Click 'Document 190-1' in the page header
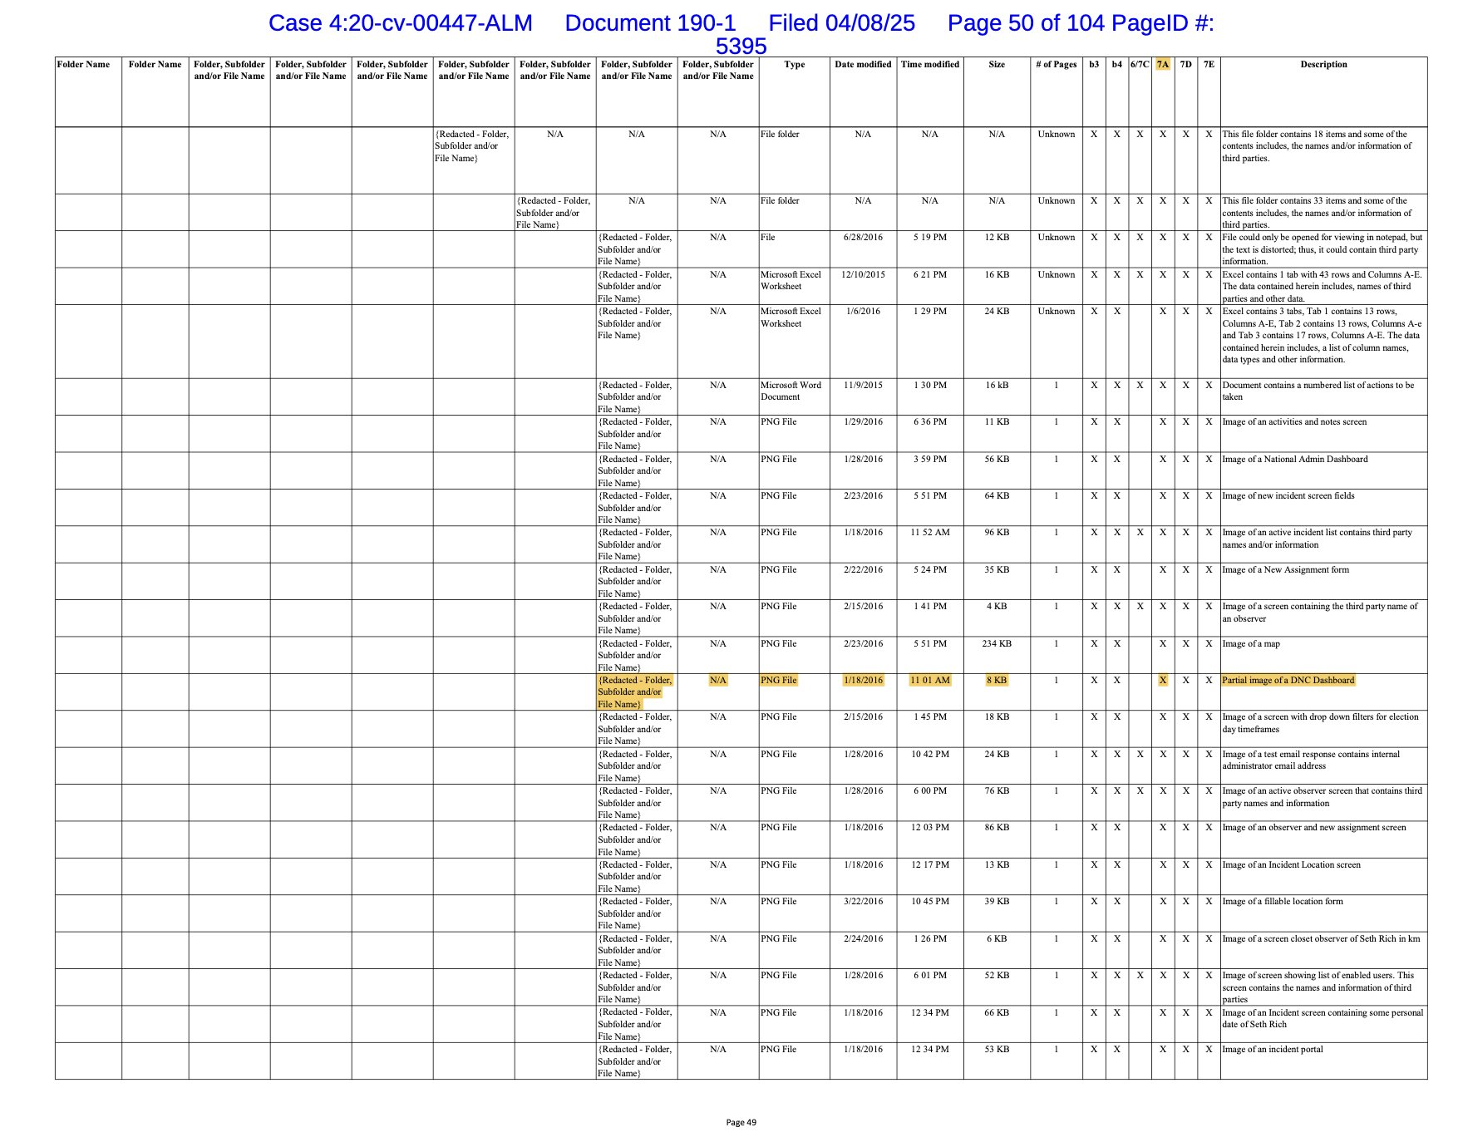The width and height of the screenshot is (1463, 1137). point(650,23)
